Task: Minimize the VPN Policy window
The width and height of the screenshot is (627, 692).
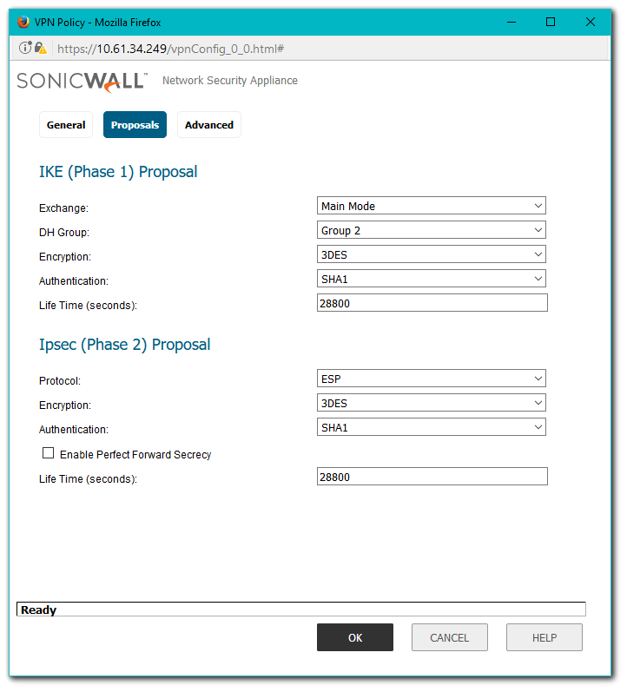Action: (x=511, y=23)
